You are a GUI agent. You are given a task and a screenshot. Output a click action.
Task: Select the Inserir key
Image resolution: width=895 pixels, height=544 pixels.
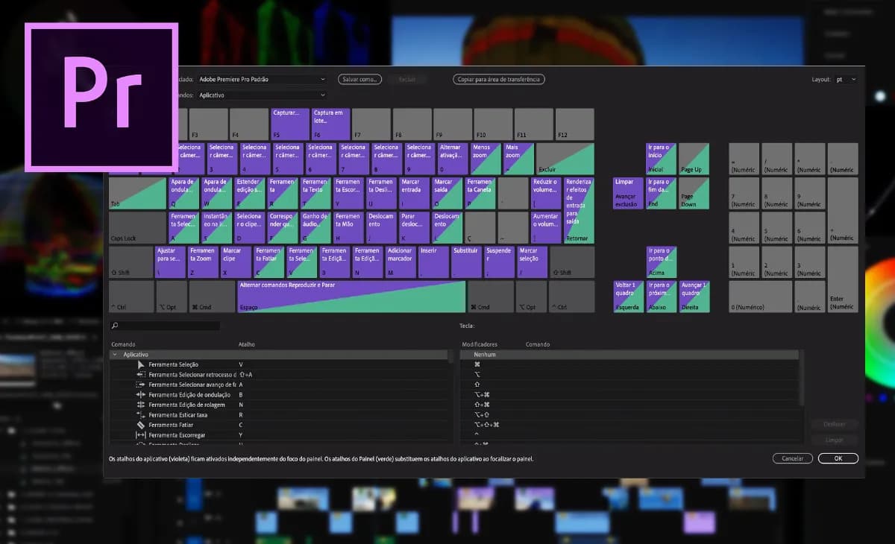434,262
